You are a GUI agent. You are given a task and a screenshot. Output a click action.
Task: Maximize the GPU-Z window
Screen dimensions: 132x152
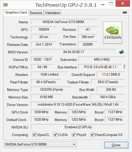pos(111,4)
